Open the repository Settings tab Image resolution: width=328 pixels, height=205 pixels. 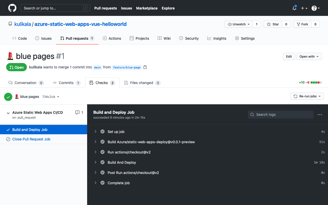pos(245,38)
